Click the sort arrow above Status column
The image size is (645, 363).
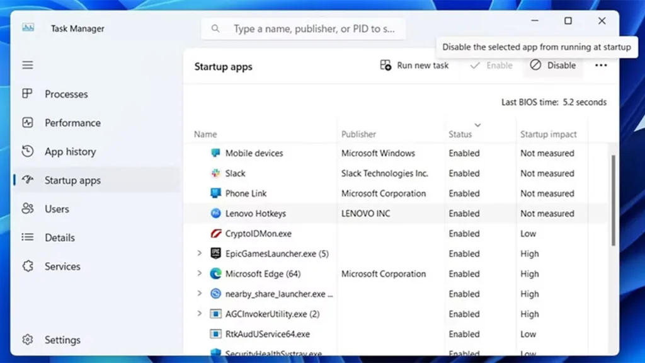pos(477,125)
